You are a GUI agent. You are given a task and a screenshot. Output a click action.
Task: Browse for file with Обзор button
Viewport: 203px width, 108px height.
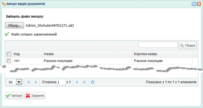14,25
